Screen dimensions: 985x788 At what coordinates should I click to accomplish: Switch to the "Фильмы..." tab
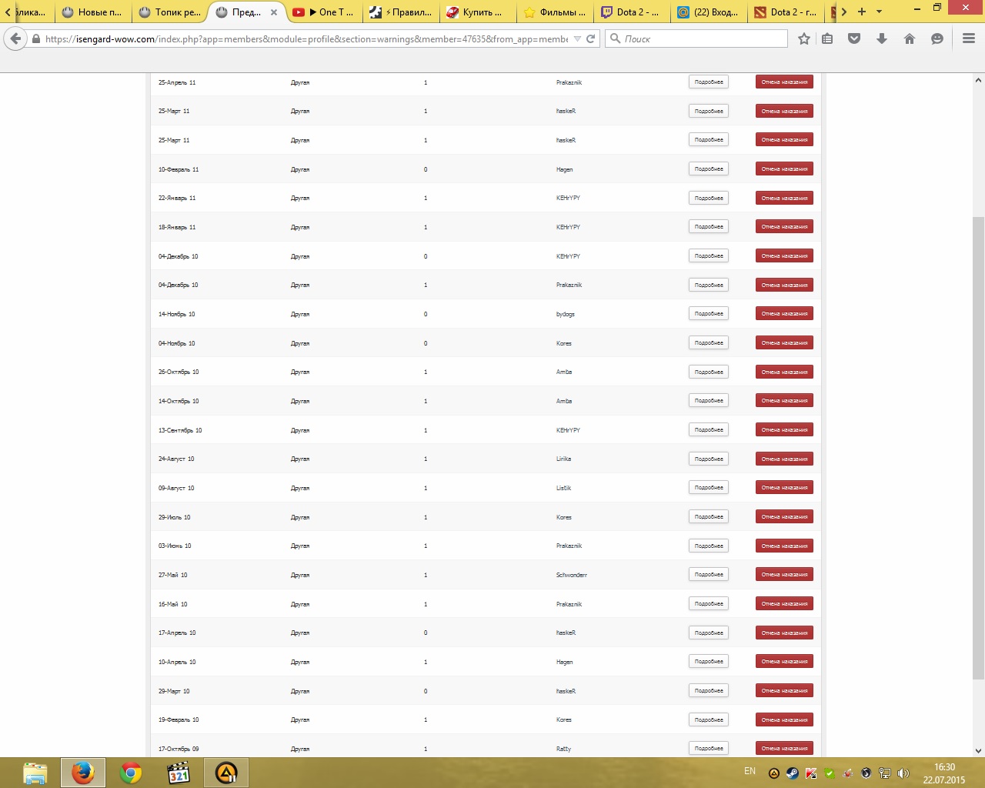pyautogui.click(x=554, y=12)
